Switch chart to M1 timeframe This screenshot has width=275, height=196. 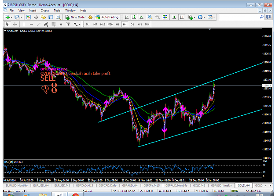(x=88, y=24)
